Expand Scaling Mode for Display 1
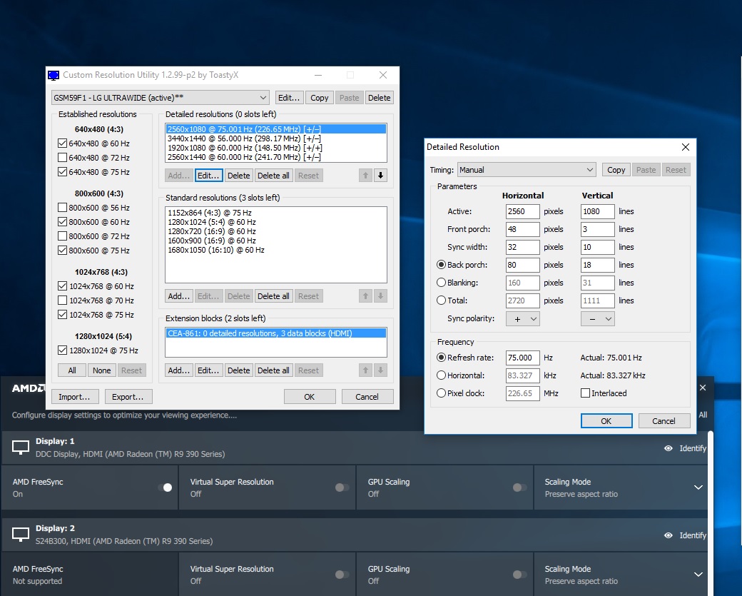The height and width of the screenshot is (596, 742). [698, 487]
